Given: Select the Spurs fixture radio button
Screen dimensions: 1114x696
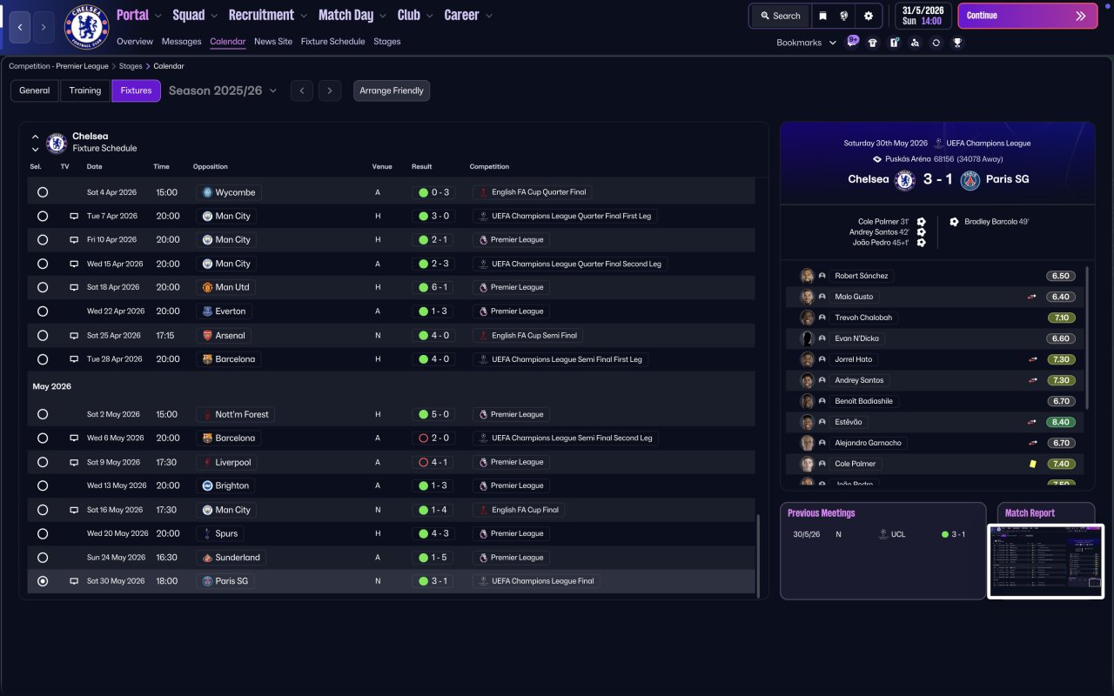Looking at the screenshot, I should point(43,533).
